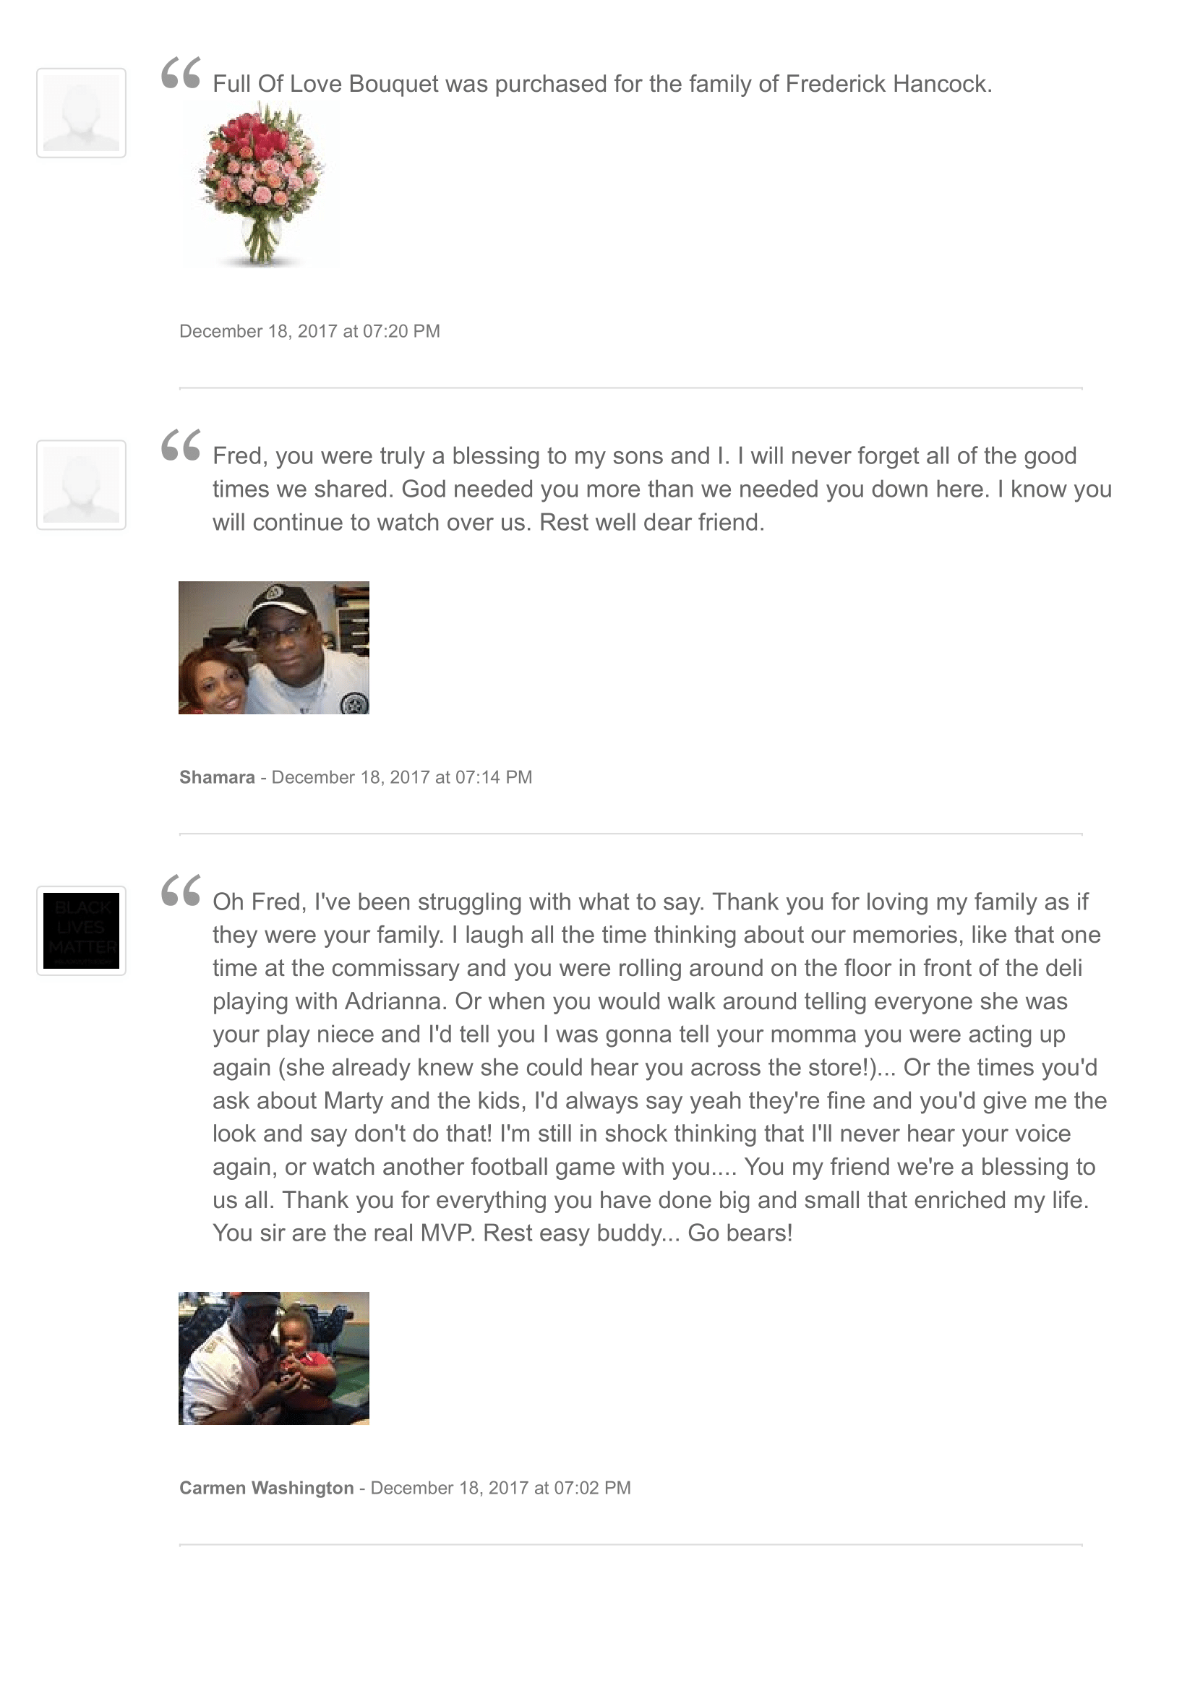Click the divider line below Shamara's post
This screenshot has height=1691, width=1195.
[x=630, y=834]
